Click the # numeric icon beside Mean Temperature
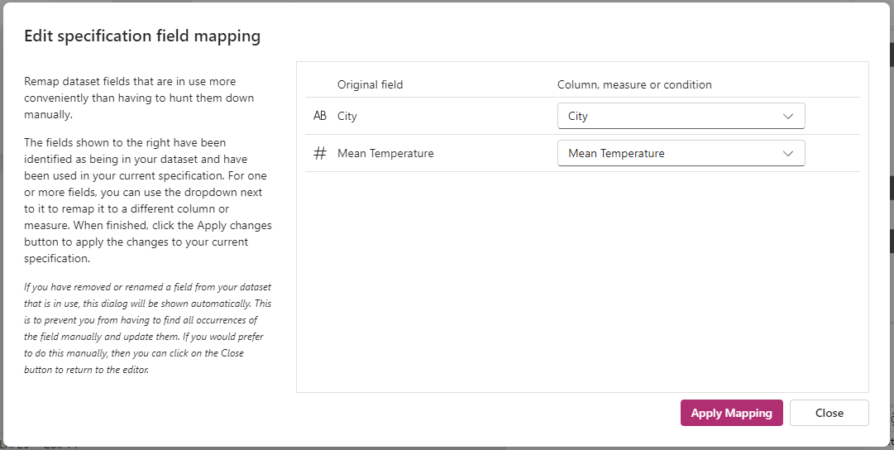The image size is (894, 450). click(x=320, y=153)
